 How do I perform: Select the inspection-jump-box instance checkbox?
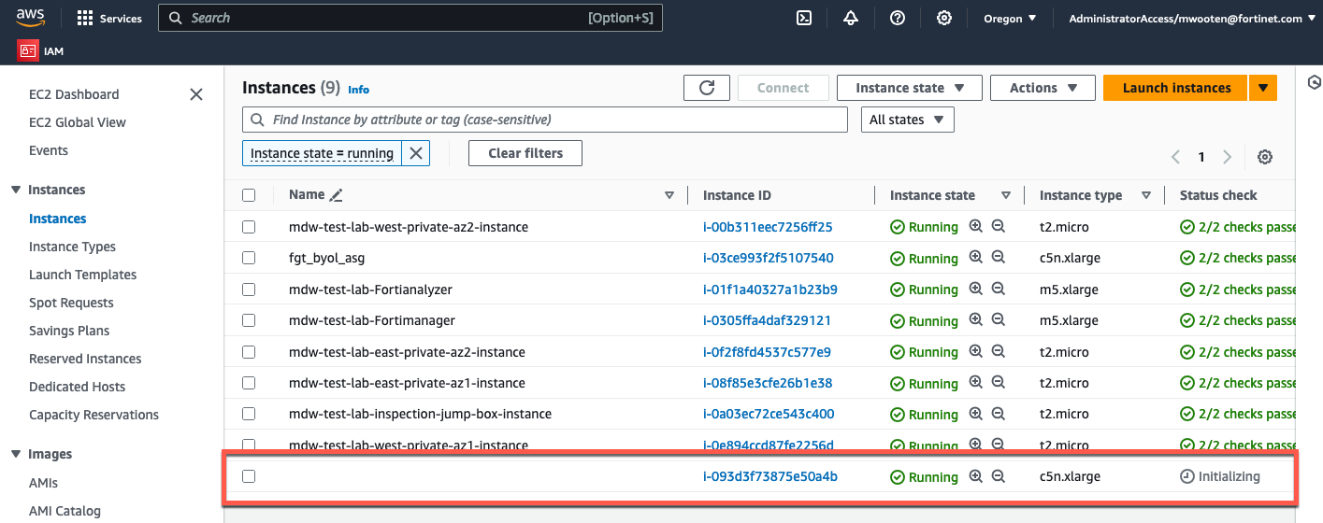249,414
